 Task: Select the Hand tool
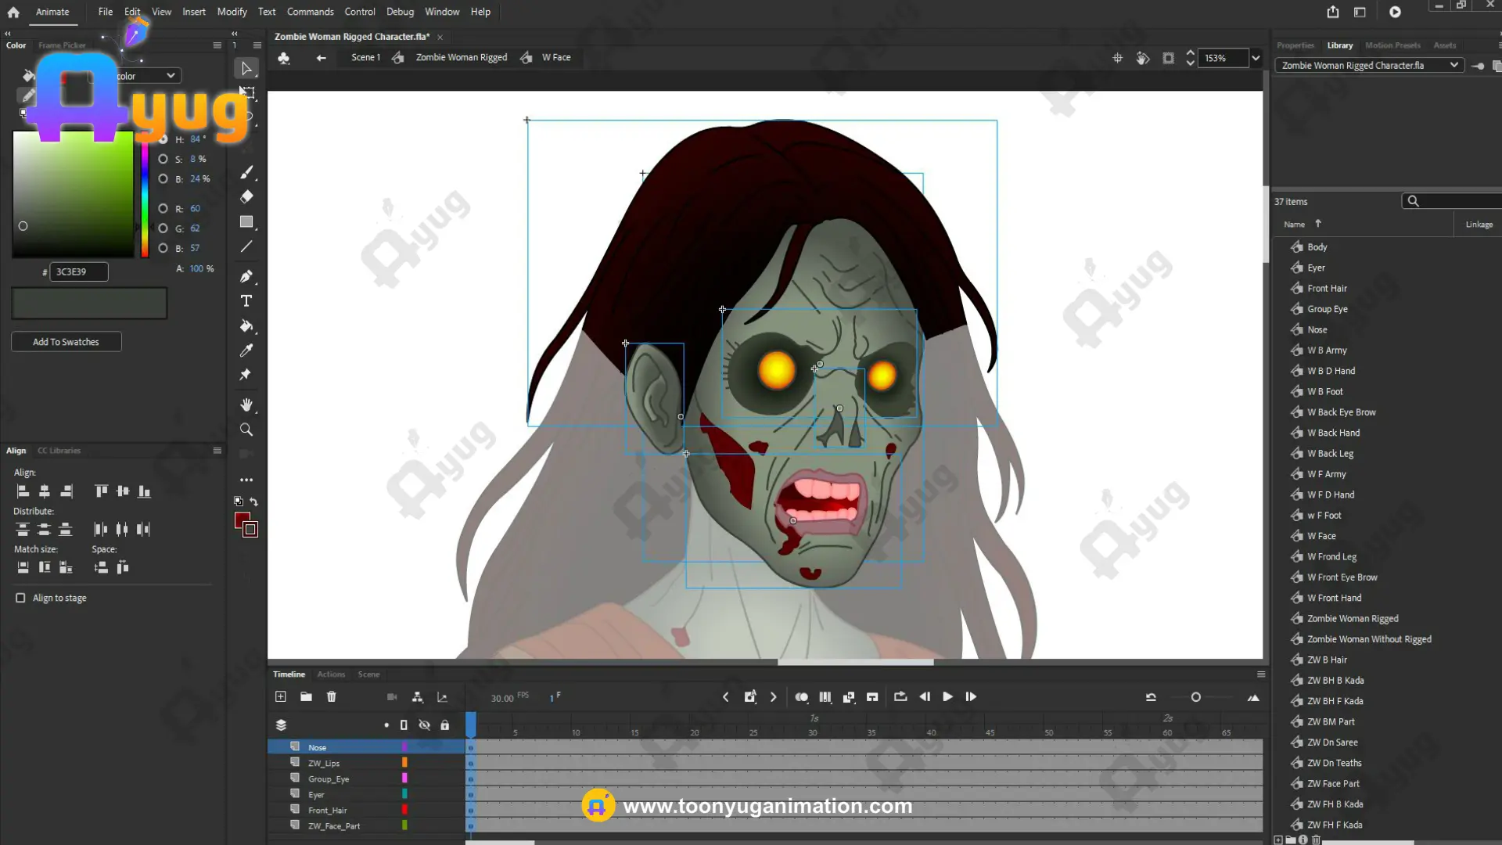(246, 405)
